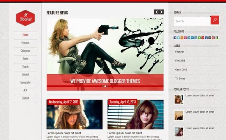The width and height of the screenshot is (226, 140).
Task: Open the orange RSS feed icon
Action: (182, 38)
